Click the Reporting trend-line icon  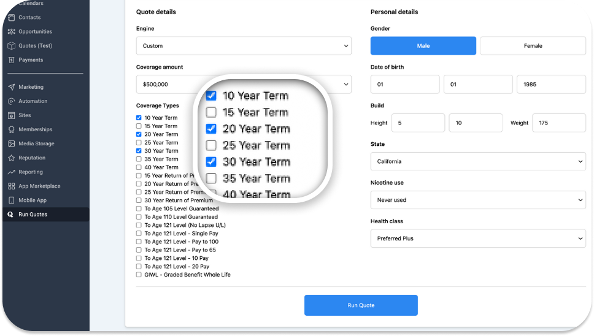12,172
